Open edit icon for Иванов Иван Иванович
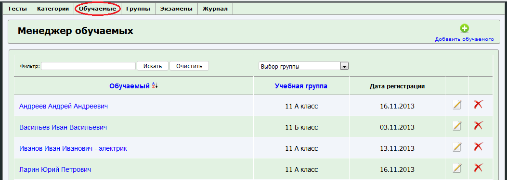Screen dimensions: 507x180 tap(457, 147)
